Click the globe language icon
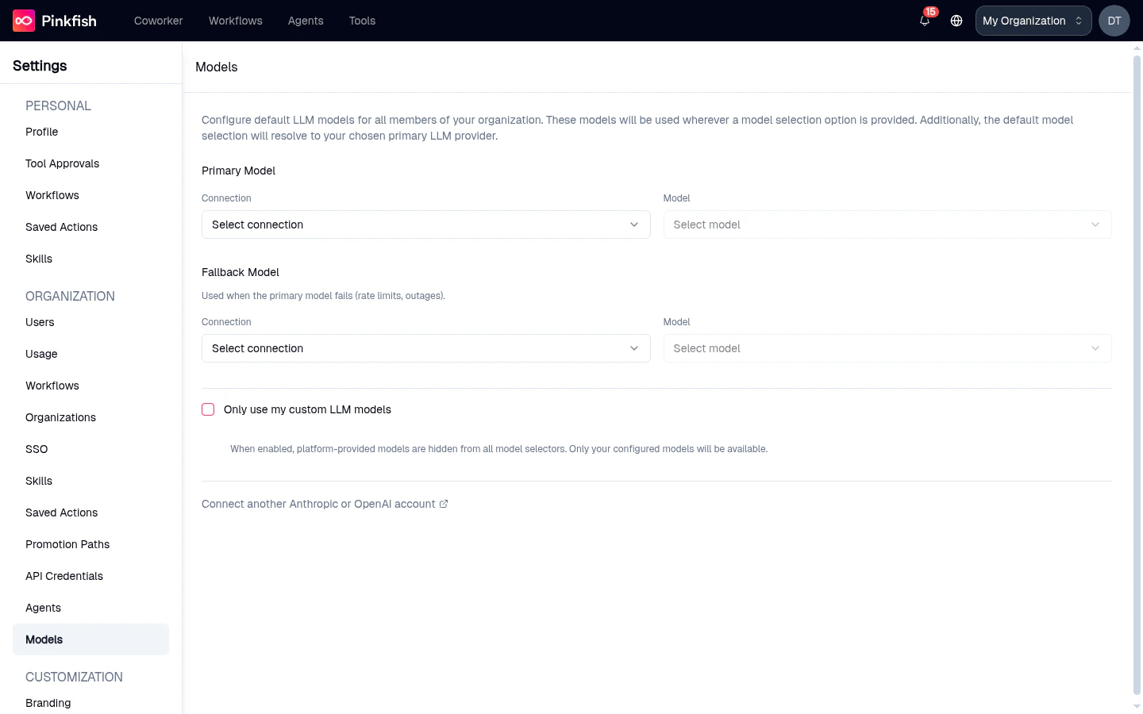This screenshot has width=1143, height=714. [x=956, y=21]
